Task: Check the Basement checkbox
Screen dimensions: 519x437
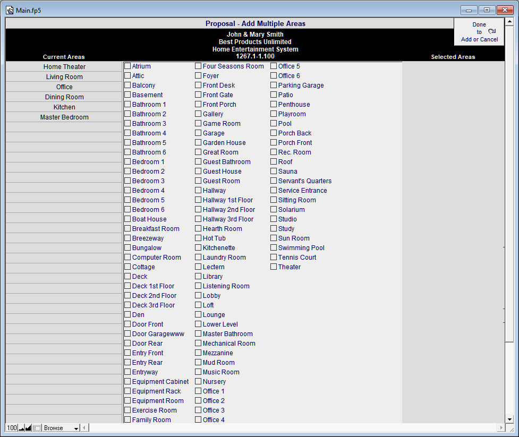Action: coord(127,95)
